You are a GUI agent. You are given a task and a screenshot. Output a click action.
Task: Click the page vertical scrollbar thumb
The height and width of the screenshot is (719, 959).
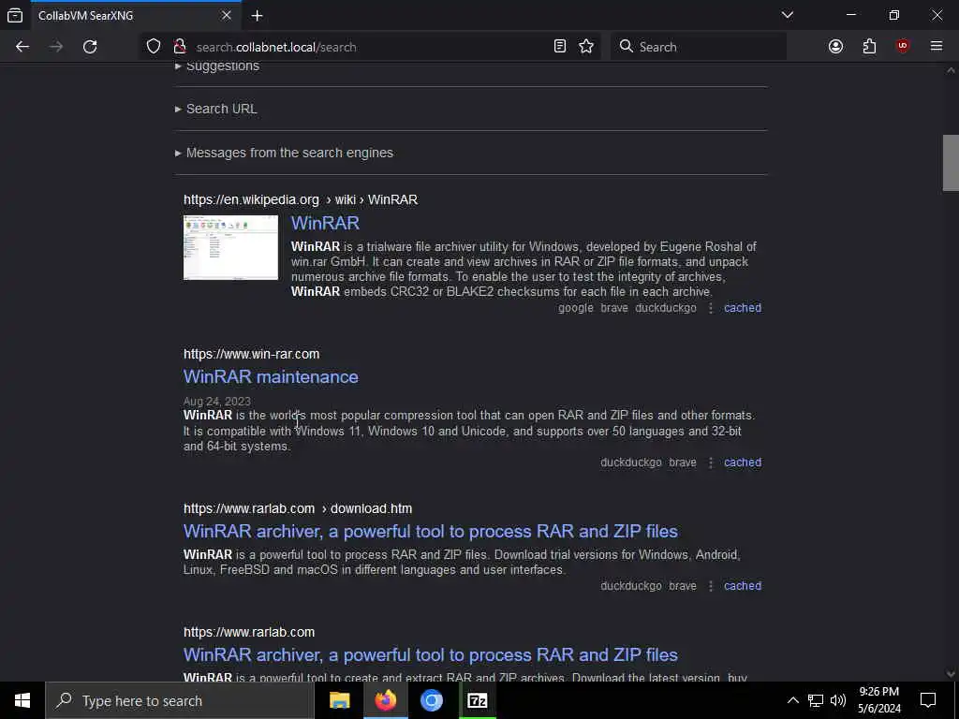point(951,163)
